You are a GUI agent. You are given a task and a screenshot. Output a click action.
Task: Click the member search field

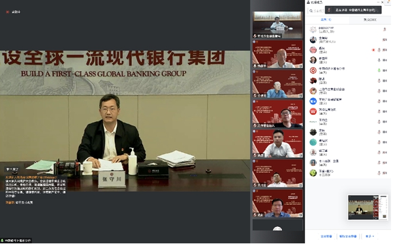tap(317, 11)
